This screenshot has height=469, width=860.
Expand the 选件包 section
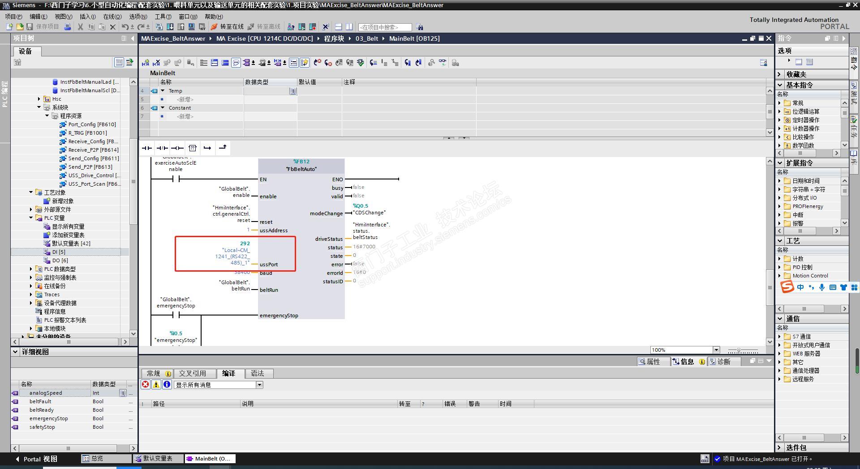pos(779,448)
